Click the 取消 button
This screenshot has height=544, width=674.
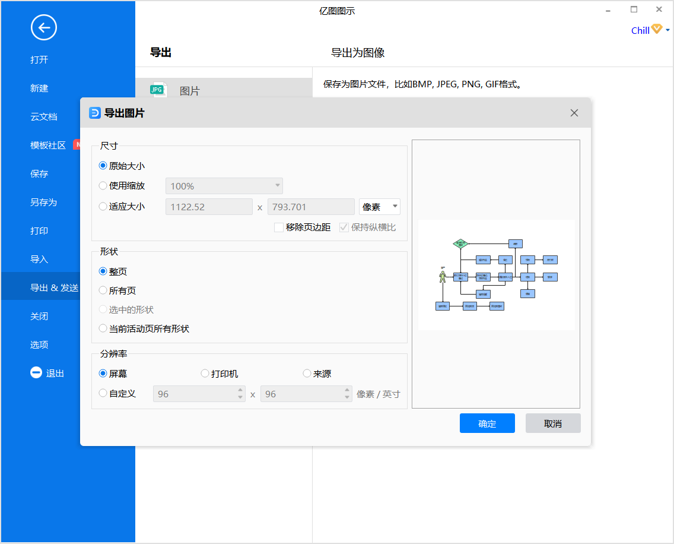point(553,423)
